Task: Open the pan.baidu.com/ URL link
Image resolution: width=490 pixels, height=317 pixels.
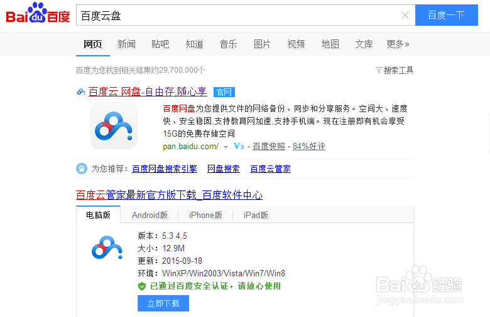Action: [x=190, y=146]
